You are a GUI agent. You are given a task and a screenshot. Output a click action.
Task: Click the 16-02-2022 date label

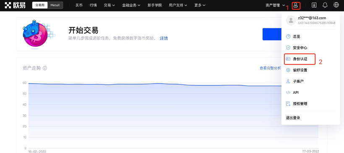click(37, 151)
